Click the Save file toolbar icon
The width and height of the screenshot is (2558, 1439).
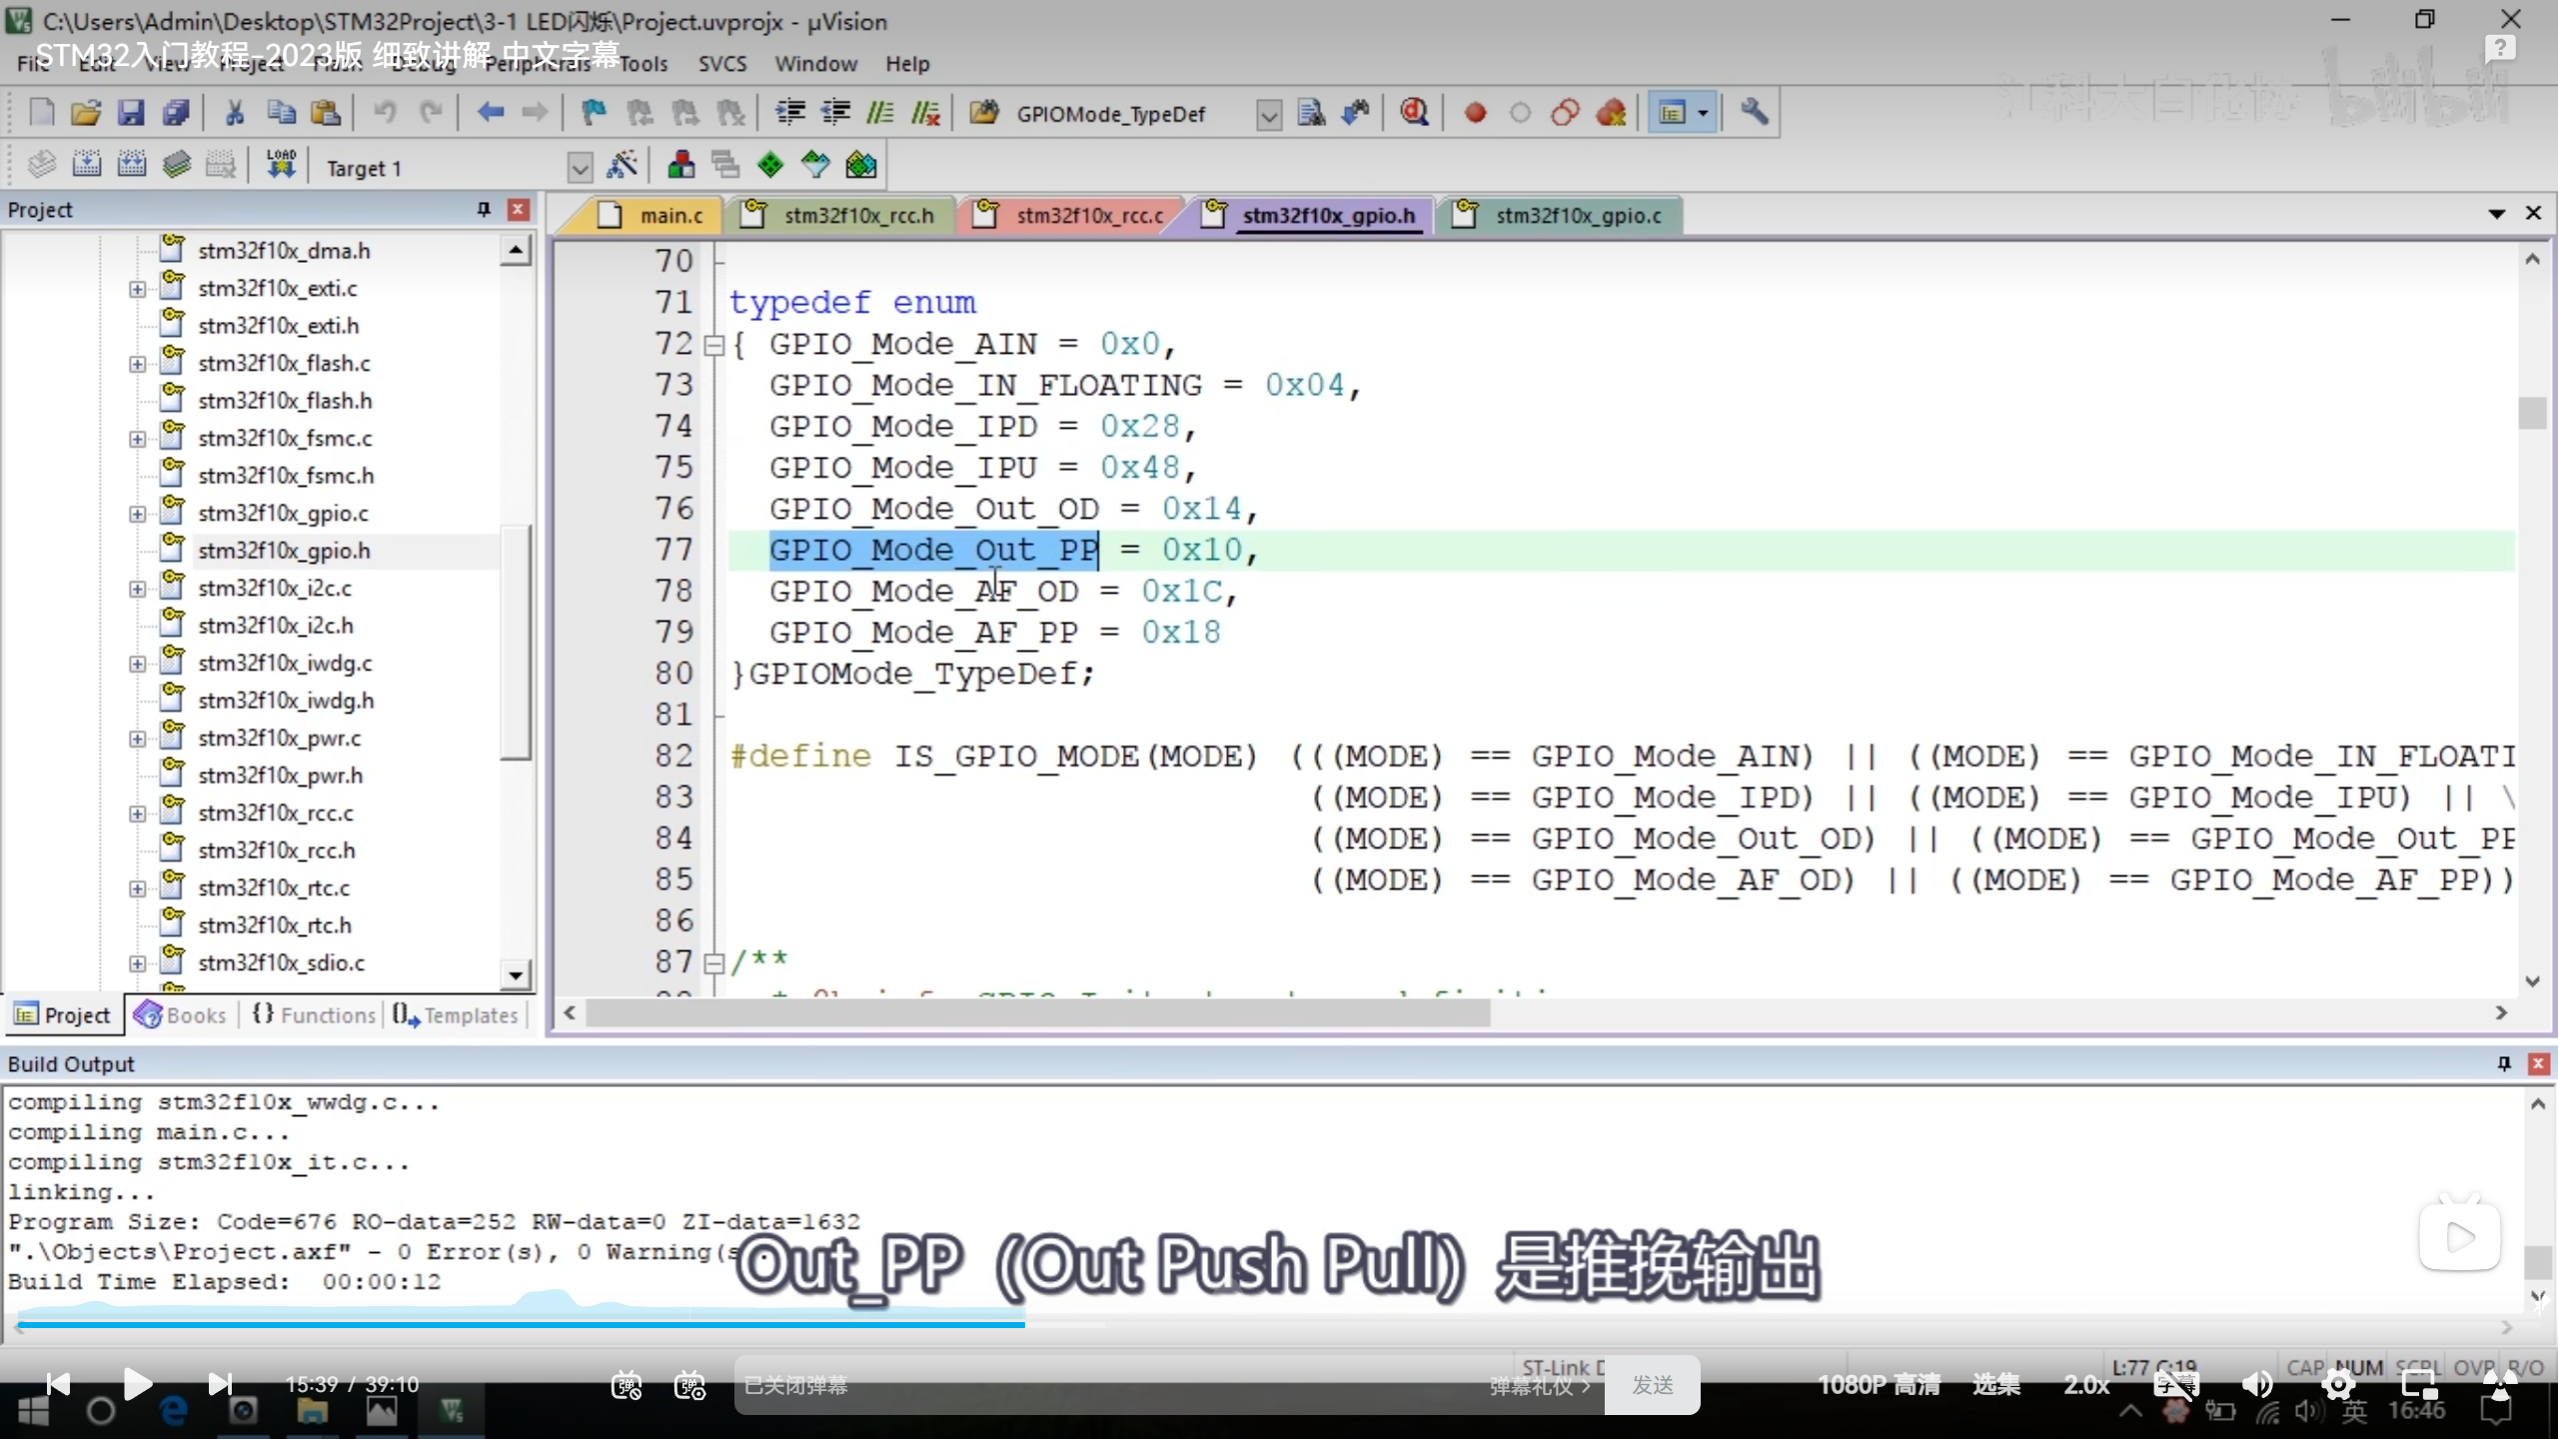(x=131, y=113)
